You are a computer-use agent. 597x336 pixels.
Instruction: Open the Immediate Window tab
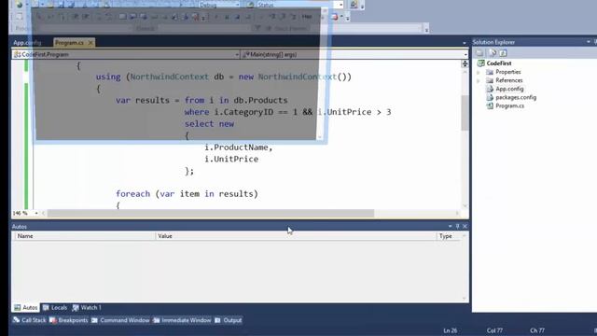click(182, 320)
